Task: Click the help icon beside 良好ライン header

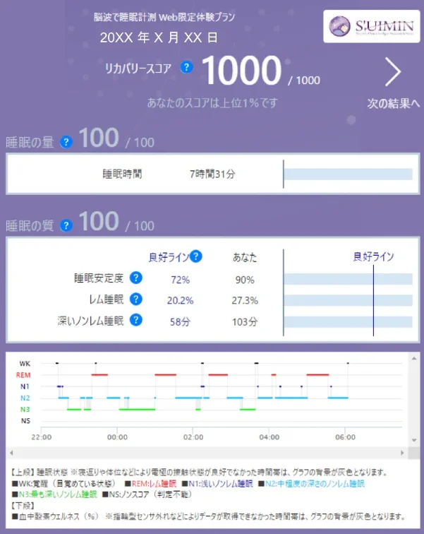Action: [x=196, y=256]
